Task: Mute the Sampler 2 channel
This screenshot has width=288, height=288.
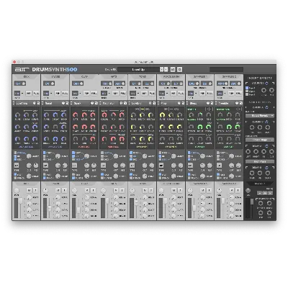Action: coord(232,190)
